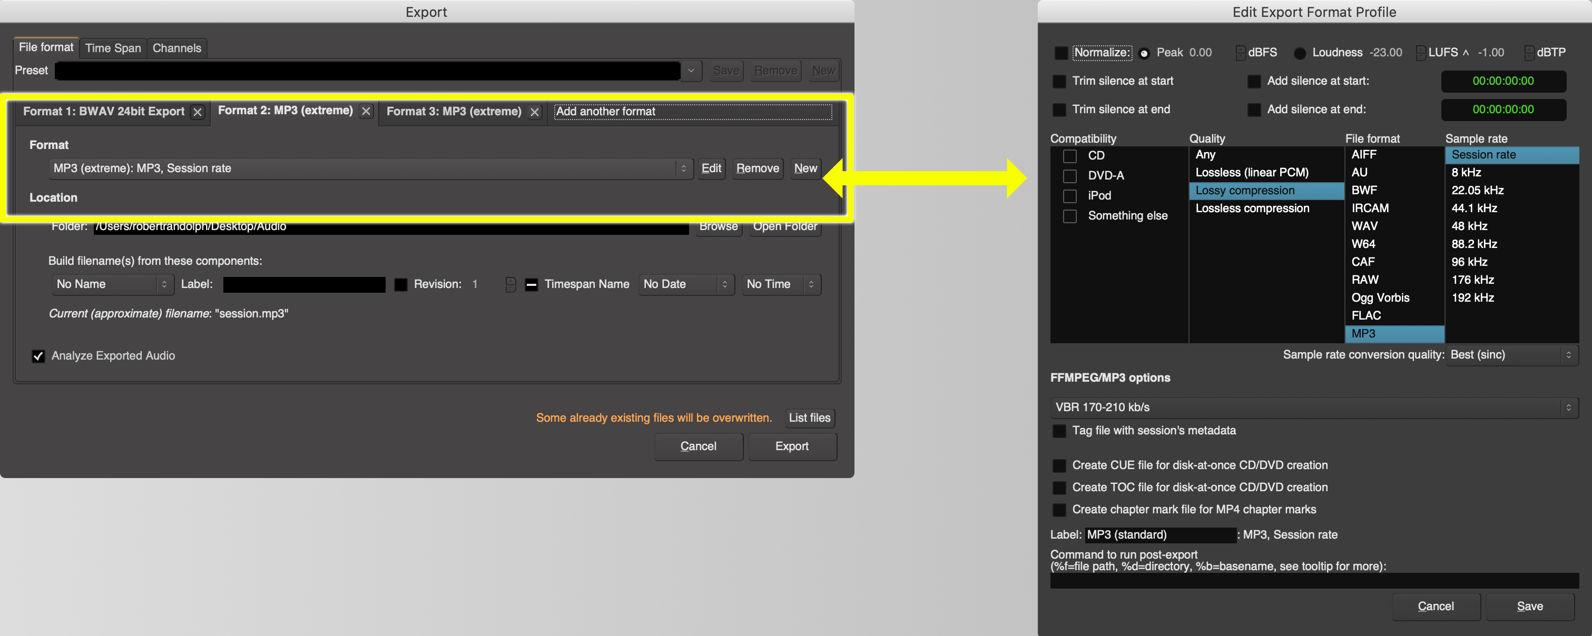Close the Format 2 MP3 (extreme) tab
This screenshot has width=1592, height=636.
[366, 111]
